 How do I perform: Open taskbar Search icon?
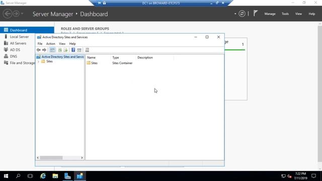[x=18, y=176]
